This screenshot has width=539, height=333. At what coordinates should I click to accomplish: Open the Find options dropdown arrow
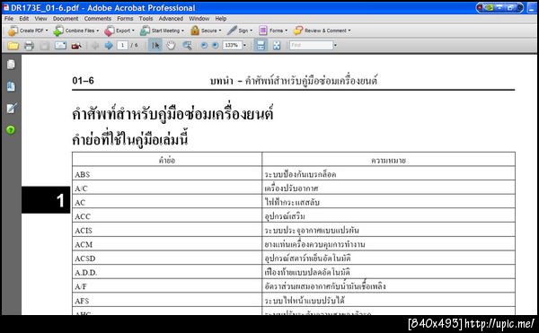pos(335,45)
